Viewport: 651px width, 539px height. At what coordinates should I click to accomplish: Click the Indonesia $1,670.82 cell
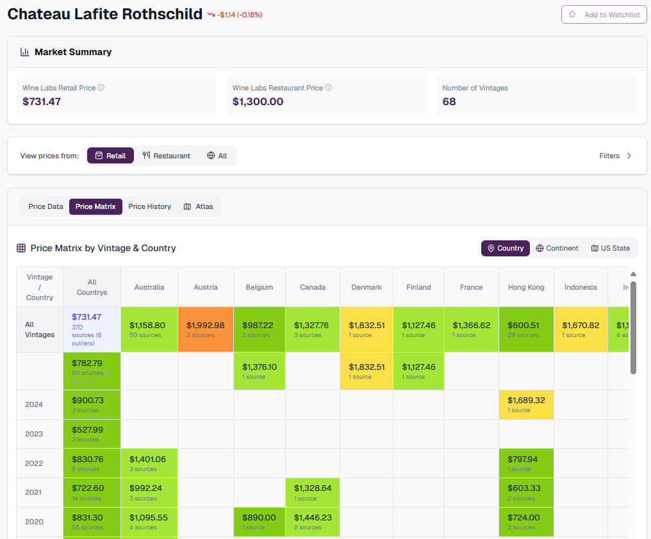tap(581, 329)
